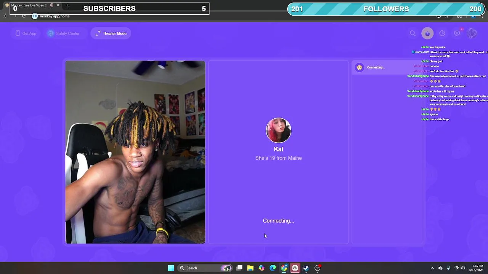This screenshot has width=488, height=274.
Task: Click the FOLLOWERS goal bar
Action: (386, 9)
